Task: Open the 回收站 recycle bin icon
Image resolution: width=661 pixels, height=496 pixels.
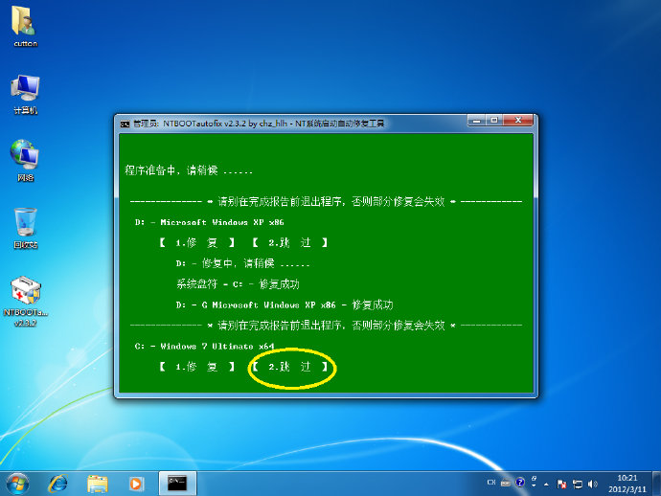Action: (25, 228)
